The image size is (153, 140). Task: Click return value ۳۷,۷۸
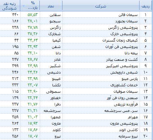(33, 28)
